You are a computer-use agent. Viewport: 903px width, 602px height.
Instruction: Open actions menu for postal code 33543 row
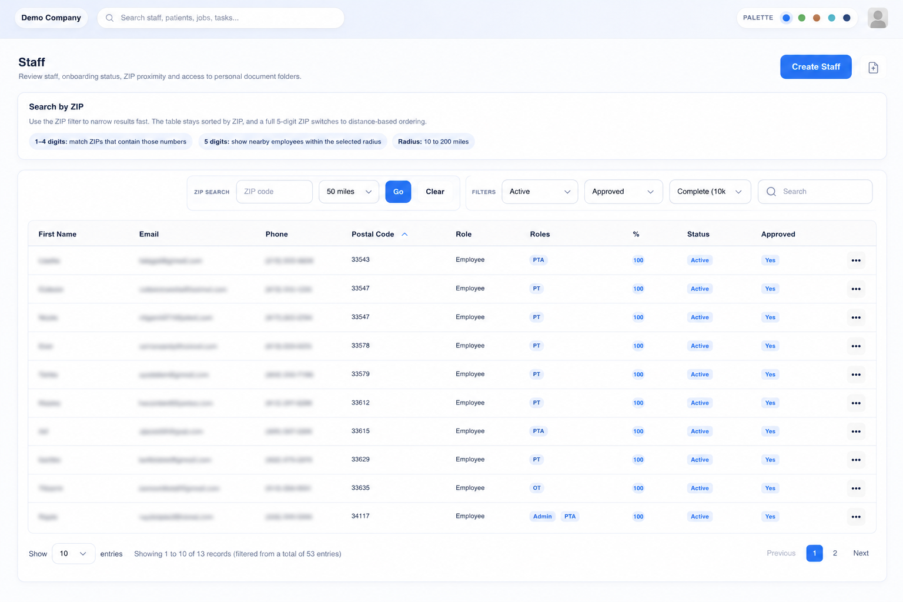tap(856, 260)
